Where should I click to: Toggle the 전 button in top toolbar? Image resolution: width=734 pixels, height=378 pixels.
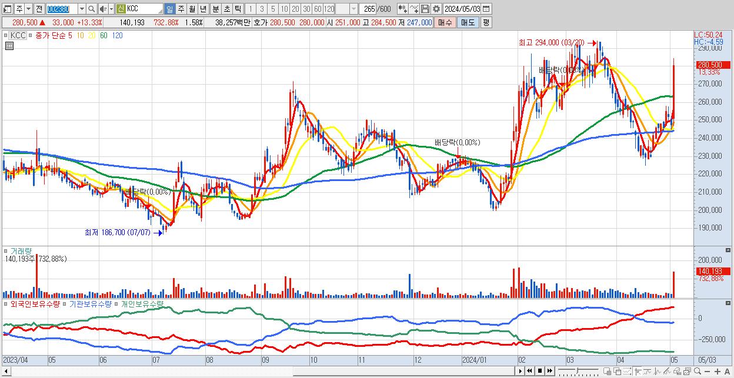[x=39, y=9]
